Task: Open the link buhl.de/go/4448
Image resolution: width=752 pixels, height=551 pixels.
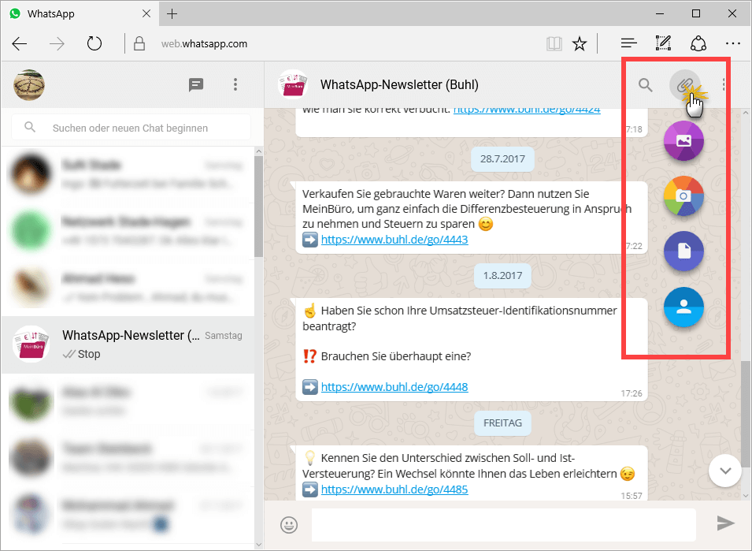Action: [395, 387]
